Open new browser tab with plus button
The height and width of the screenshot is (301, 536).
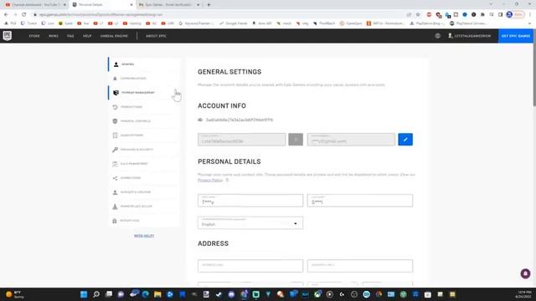[x=209, y=5]
